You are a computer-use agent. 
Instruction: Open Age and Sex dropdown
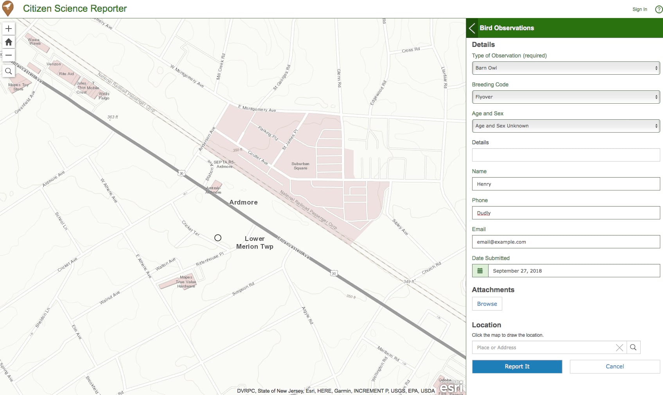[566, 126]
